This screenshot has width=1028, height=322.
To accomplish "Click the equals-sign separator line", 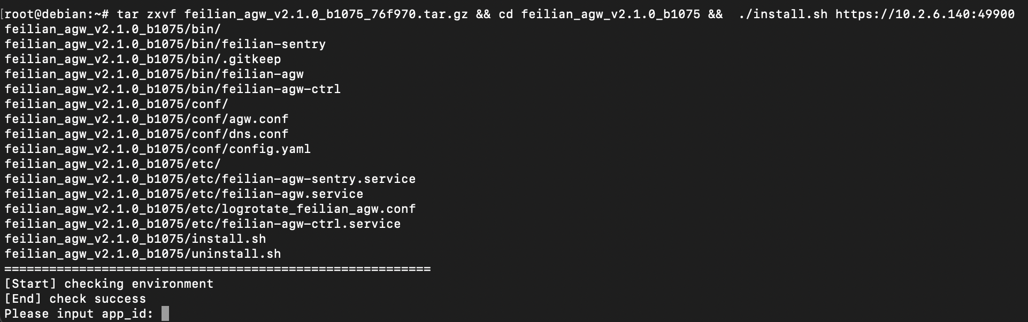I will point(218,269).
